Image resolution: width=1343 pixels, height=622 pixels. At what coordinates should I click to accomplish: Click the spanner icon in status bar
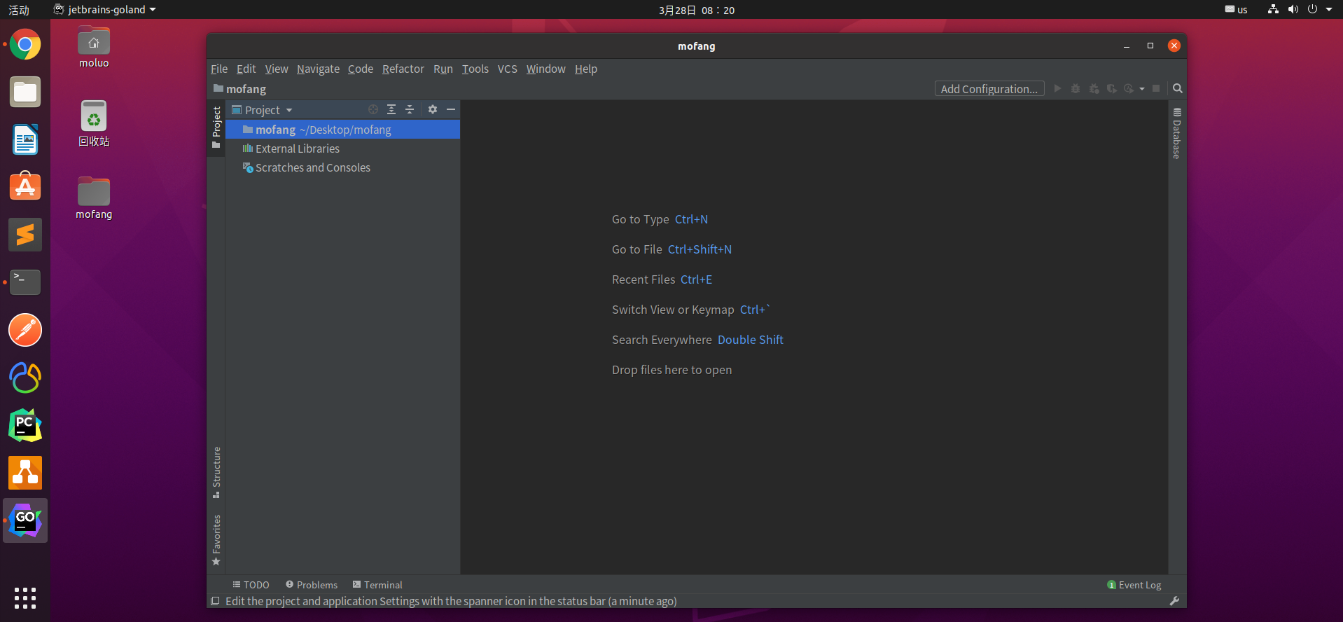tap(1174, 601)
